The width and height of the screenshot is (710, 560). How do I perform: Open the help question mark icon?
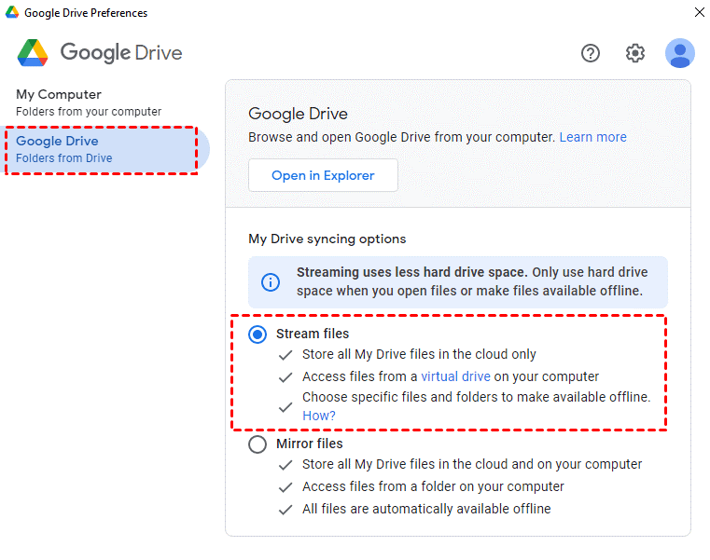click(x=590, y=53)
